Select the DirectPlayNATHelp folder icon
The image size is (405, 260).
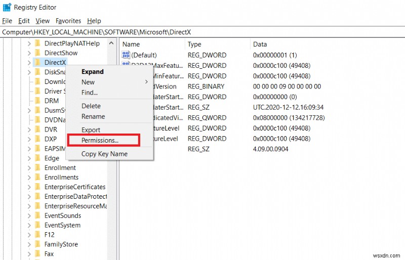(x=37, y=43)
